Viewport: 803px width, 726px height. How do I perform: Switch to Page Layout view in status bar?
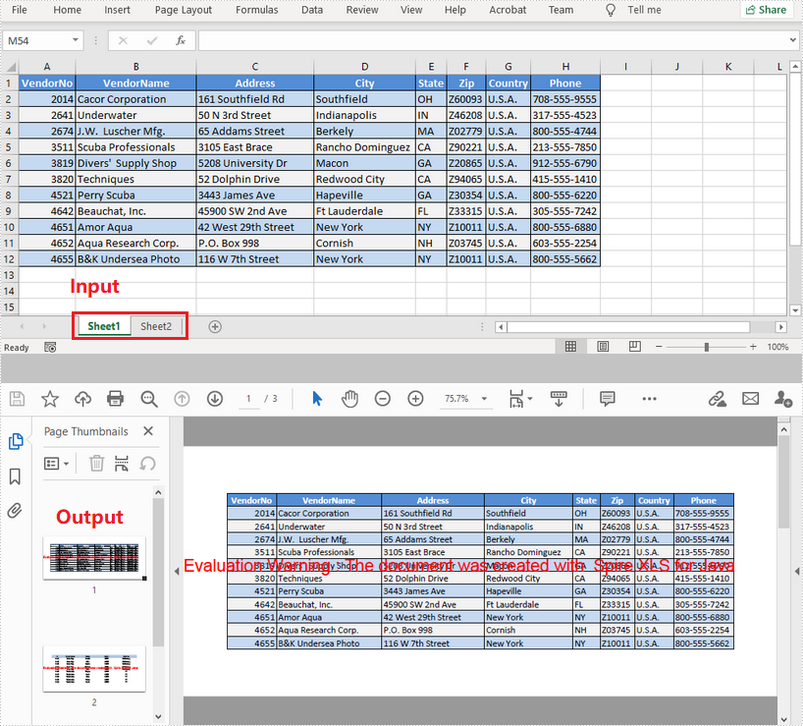pos(602,347)
